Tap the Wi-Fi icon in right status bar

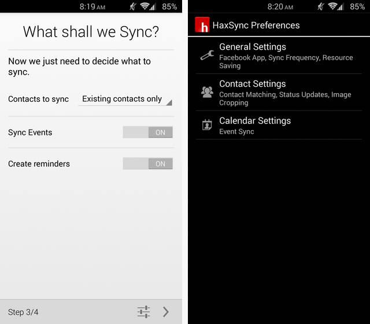pyautogui.click(x=332, y=6)
